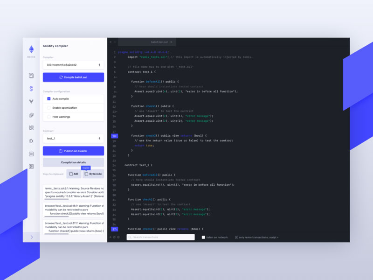Open the file explorer in the Remix sidebar
This screenshot has width=373, height=280.
point(31,75)
